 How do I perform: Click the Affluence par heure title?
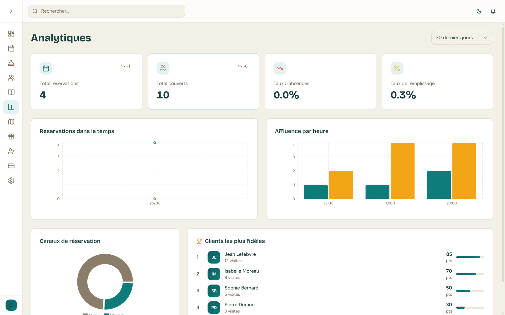point(301,131)
